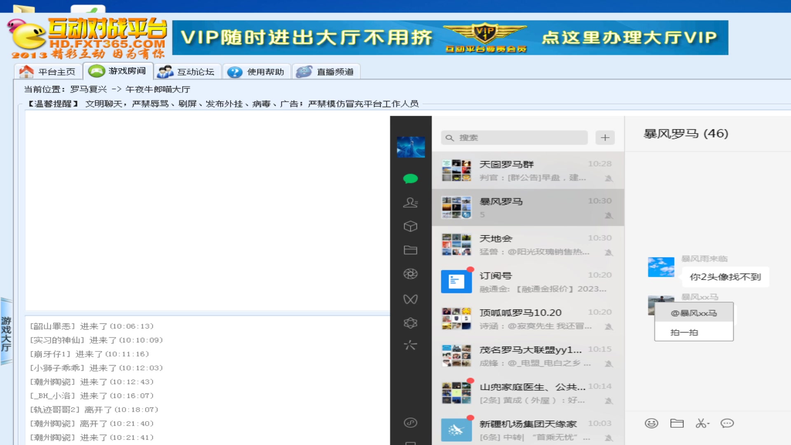Select the 拍一拍 context menu option
Viewport: 791px width, 445px height.
click(x=684, y=332)
